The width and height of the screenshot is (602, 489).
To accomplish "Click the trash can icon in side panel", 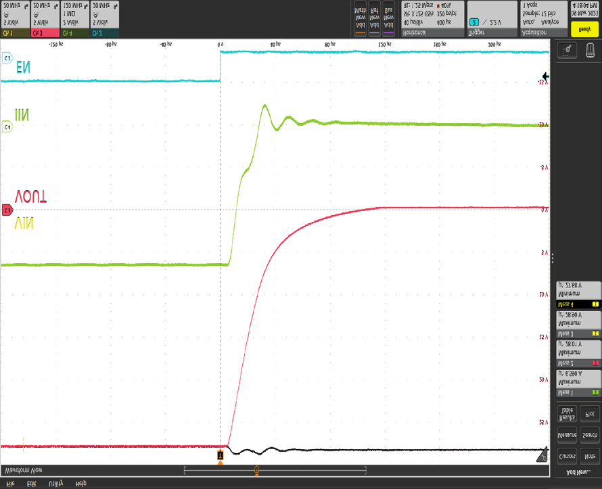I will pos(591,50).
